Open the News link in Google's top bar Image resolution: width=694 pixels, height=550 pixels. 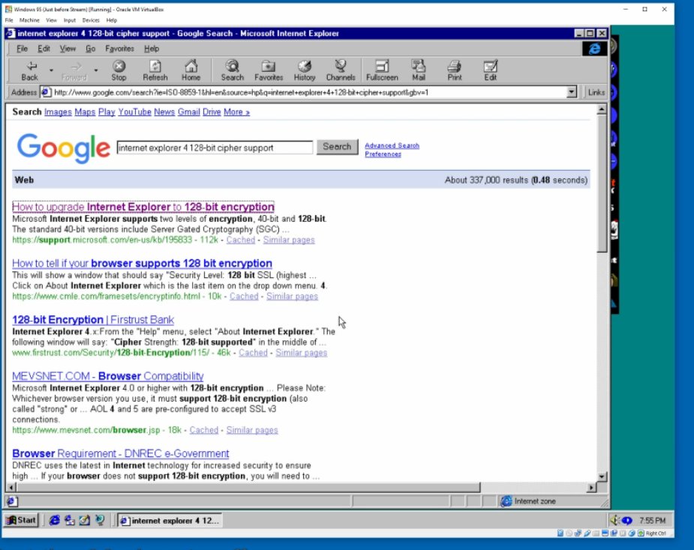coord(164,112)
